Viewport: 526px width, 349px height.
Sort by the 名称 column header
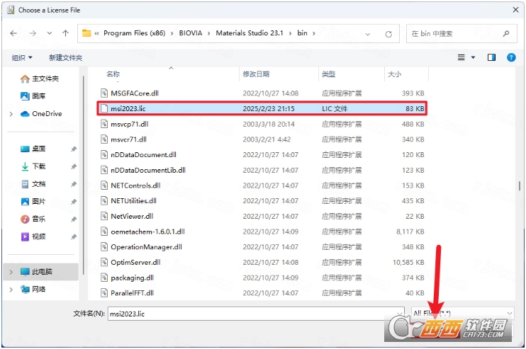click(113, 74)
